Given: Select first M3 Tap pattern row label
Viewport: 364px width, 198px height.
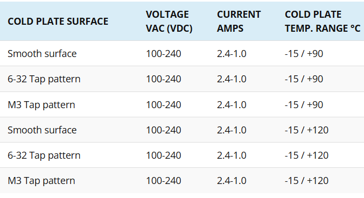Looking at the screenshot, I should 41,105.
